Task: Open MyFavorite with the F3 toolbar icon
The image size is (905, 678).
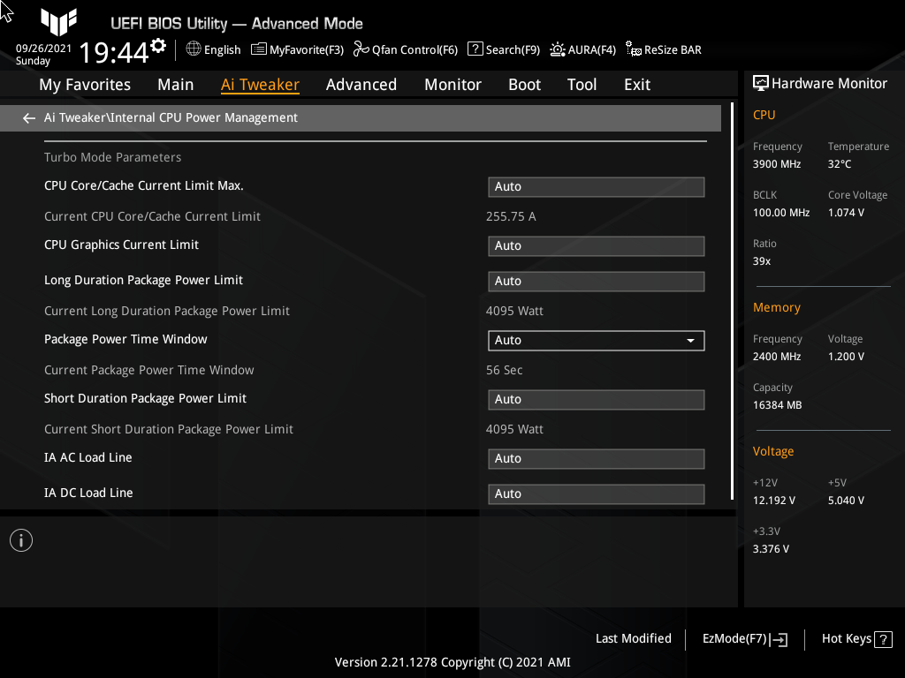Action: [297, 49]
